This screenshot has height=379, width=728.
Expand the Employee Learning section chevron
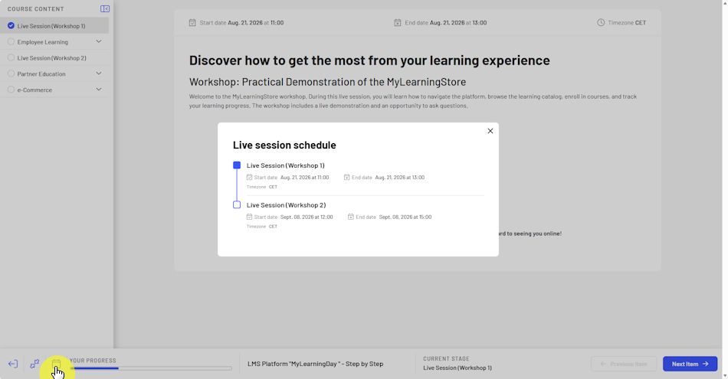coord(98,42)
